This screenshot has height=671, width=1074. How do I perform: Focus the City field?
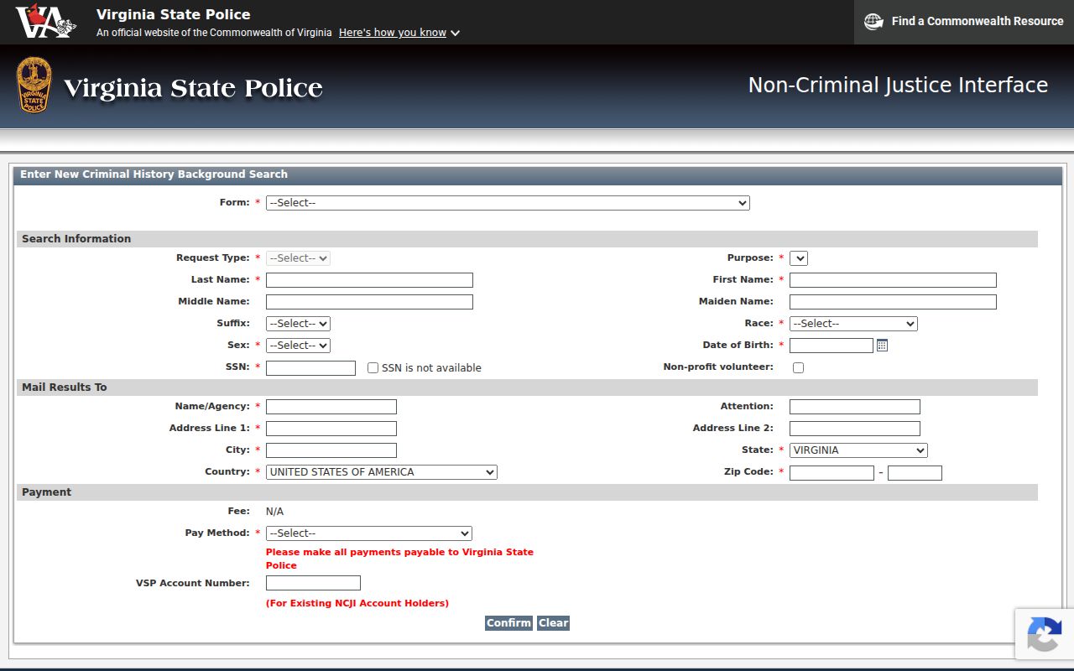(331, 450)
